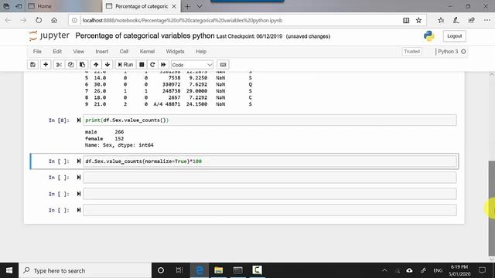Show the browser tab list chevron
The height and width of the screenshot is (278, 495).
[x=200, y=6]
